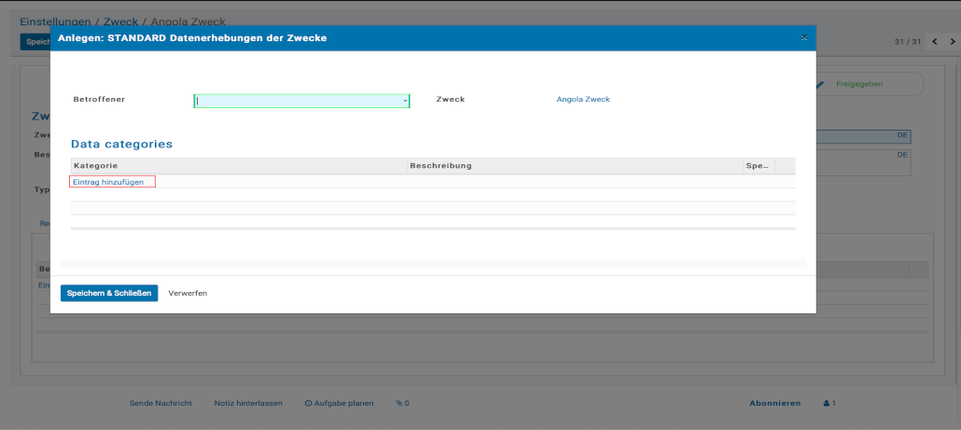Close the Anlegen dialog with X
The width and height of the screenshot is (961, 430).
coord(803,37)
